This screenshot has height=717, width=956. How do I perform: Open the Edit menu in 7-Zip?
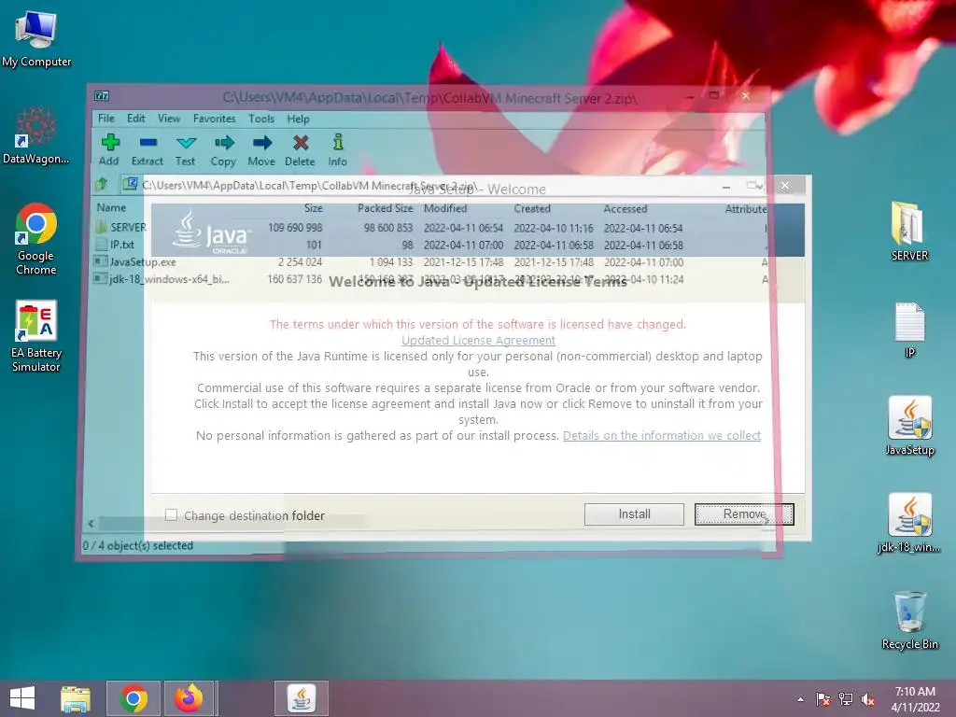coord(136,119)
